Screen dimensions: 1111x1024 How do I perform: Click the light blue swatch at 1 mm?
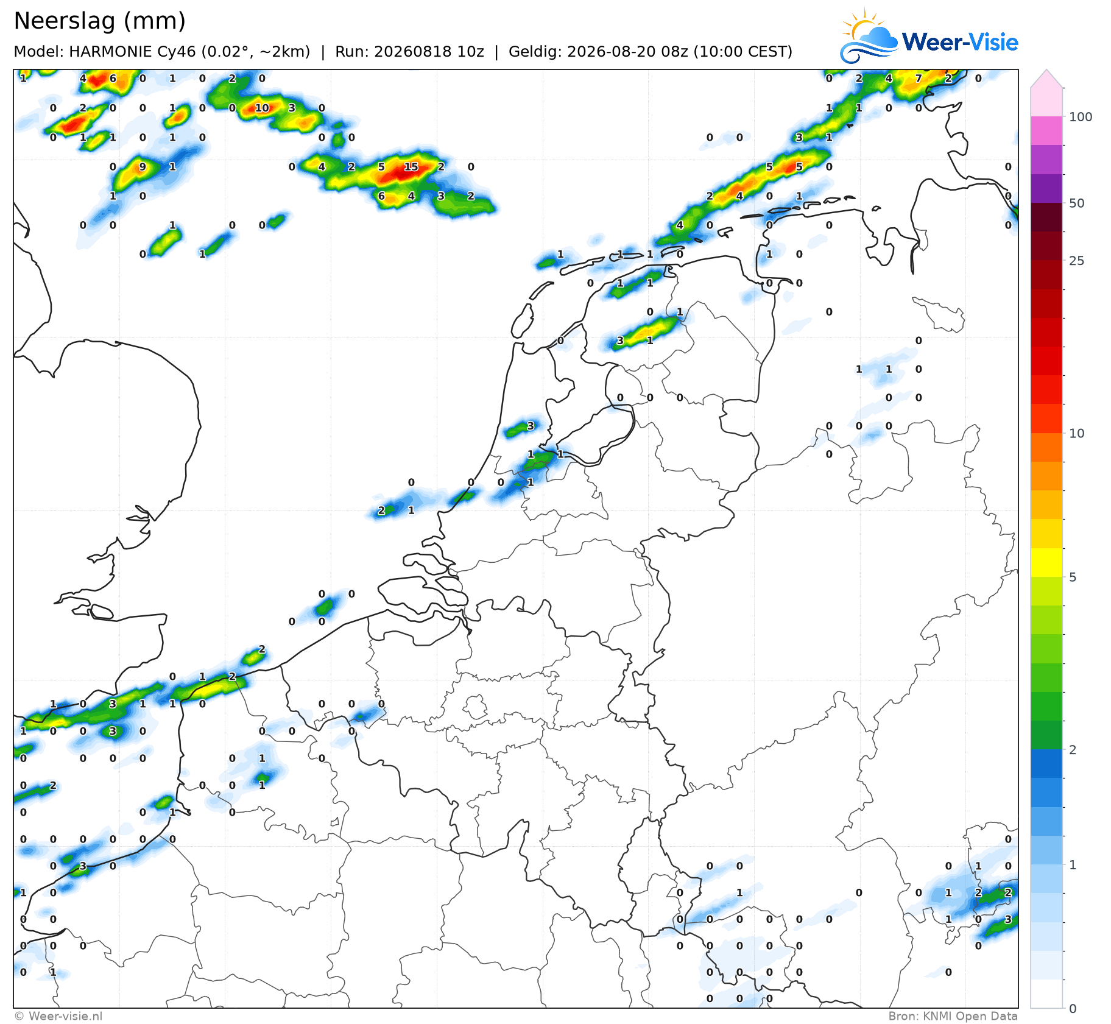pyautogui.click(x=1046, y=850)
